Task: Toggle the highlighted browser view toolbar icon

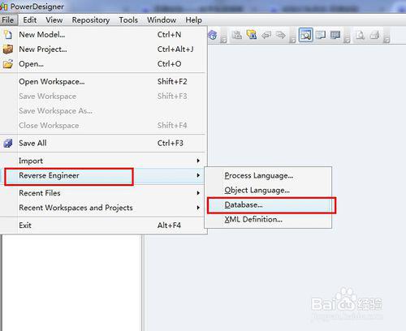Action: (x=306, y=35)
